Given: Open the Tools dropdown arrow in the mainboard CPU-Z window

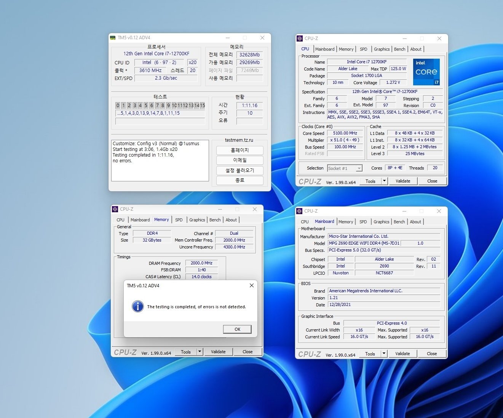Looking at the screenshot, I should point(384,354).
